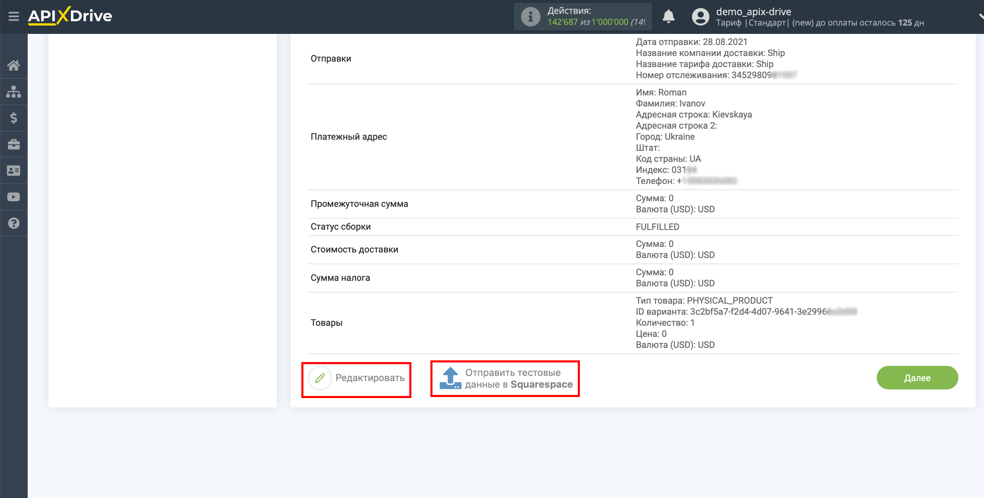This screenshot has width=984, height=498.
Task: Click the Имя: Roman text
Action: tap(661, 92)
